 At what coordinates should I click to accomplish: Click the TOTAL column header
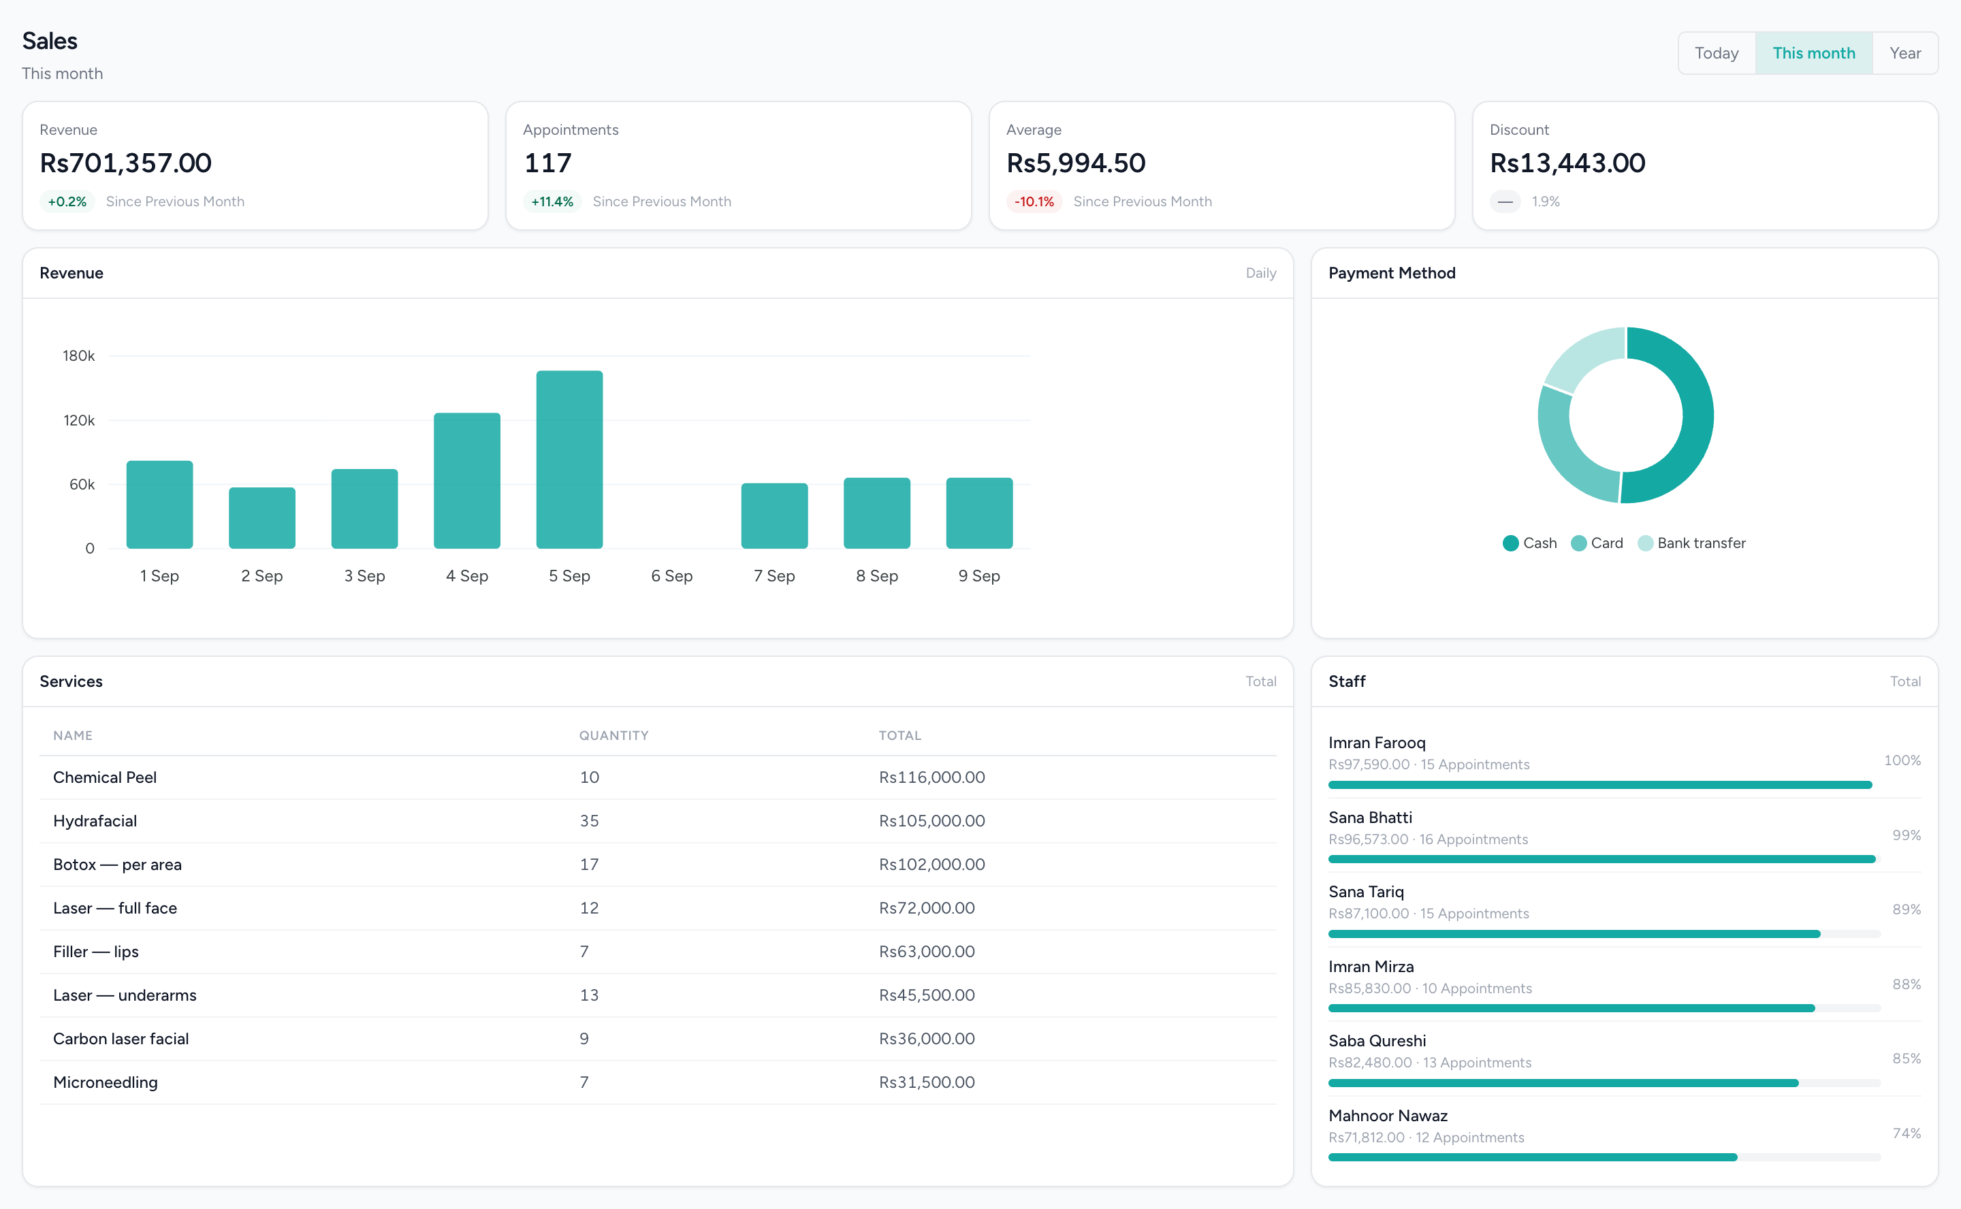coord(899,735)
